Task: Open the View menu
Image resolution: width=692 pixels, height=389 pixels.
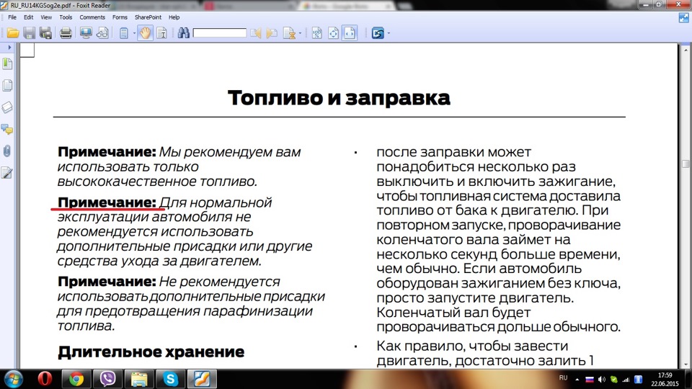Action: (46, 17)
